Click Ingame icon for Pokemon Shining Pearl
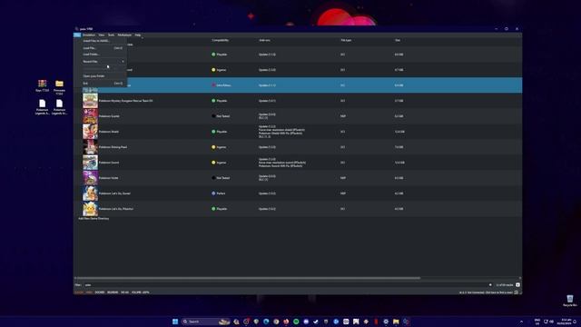This screenshot has height=327, width=581. pos(213,147)
